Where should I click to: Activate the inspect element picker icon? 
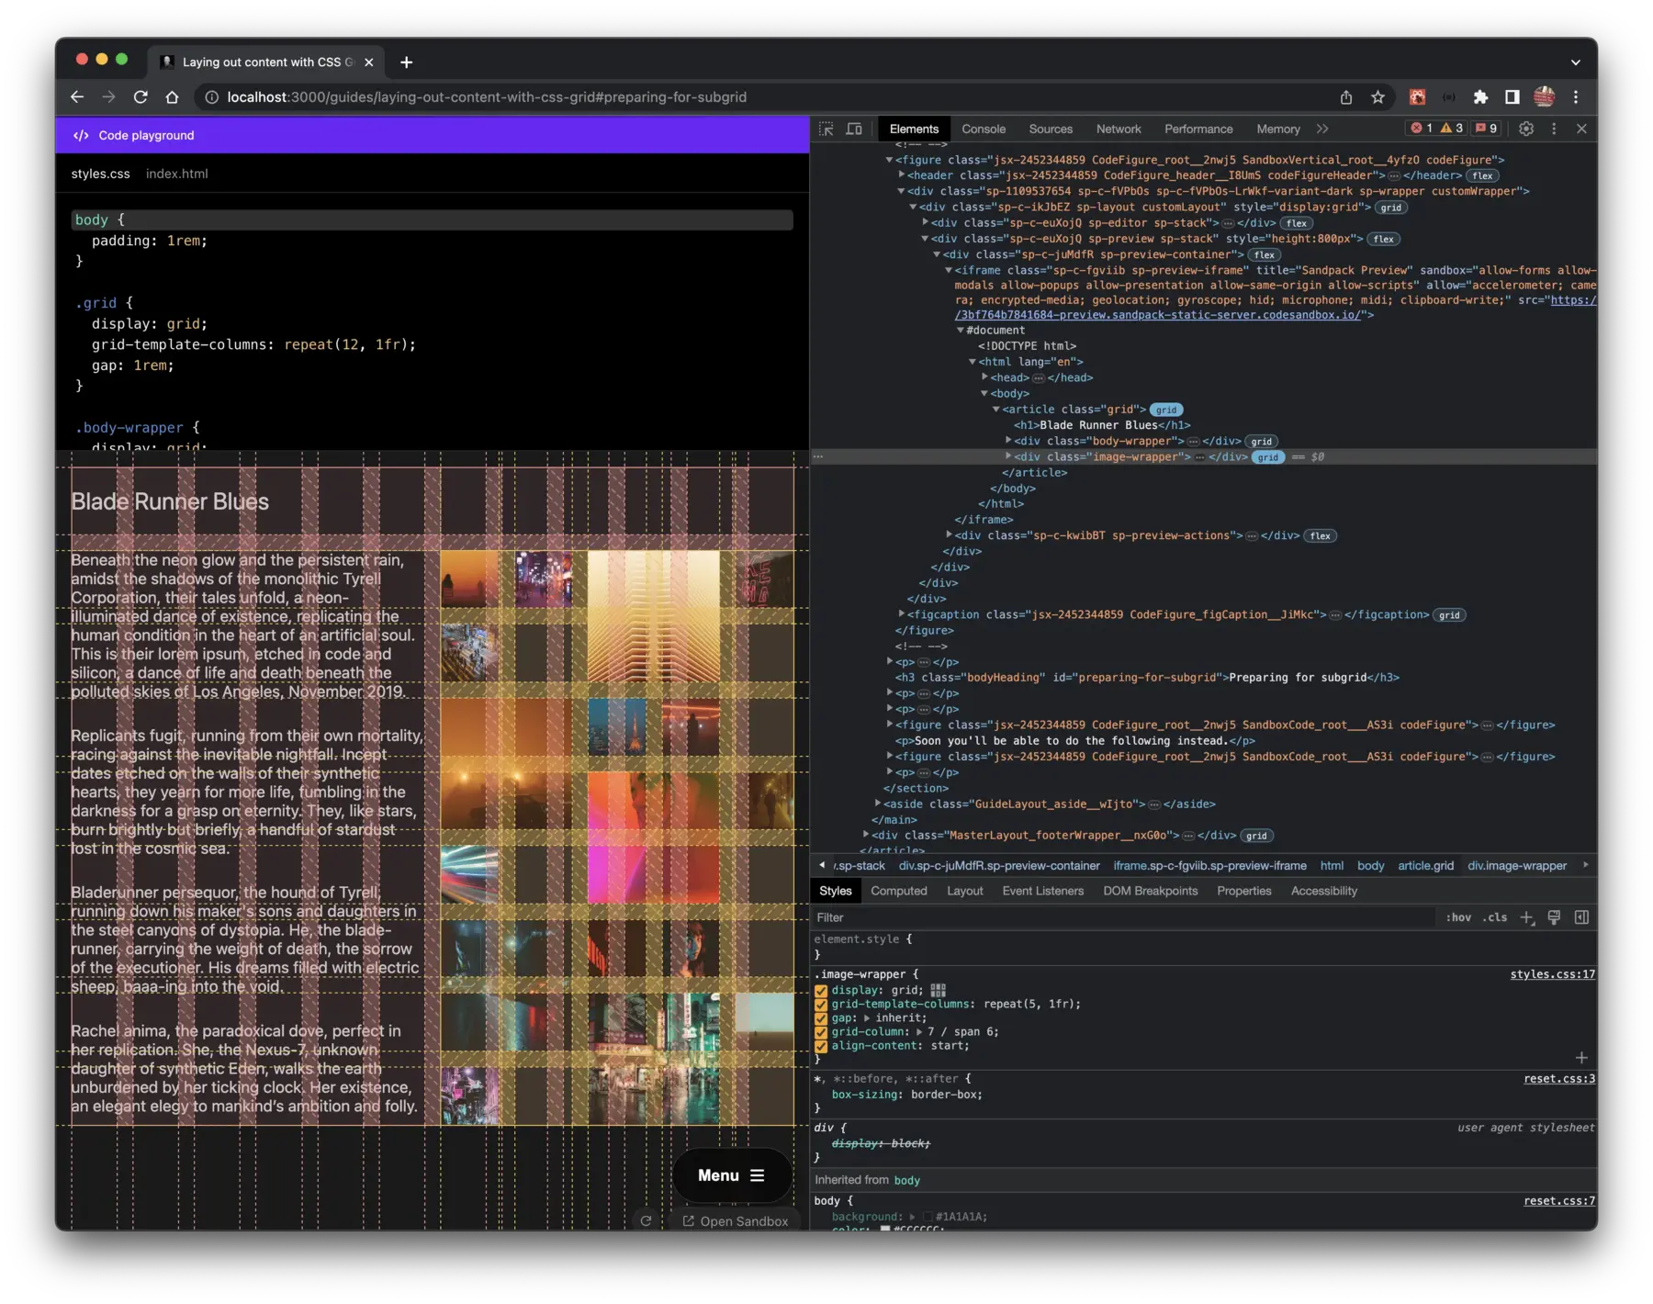point(826,129)
